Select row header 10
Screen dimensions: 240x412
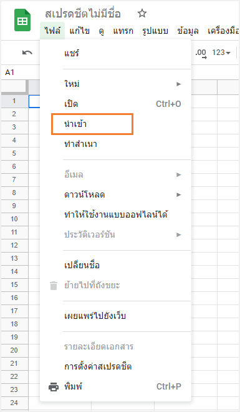(14, 219)
